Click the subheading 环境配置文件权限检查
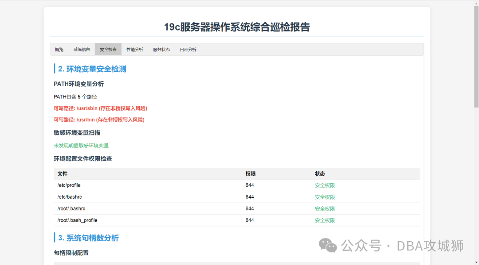The width and height of the screenshot is (479, 265). (x=83, y=159)
